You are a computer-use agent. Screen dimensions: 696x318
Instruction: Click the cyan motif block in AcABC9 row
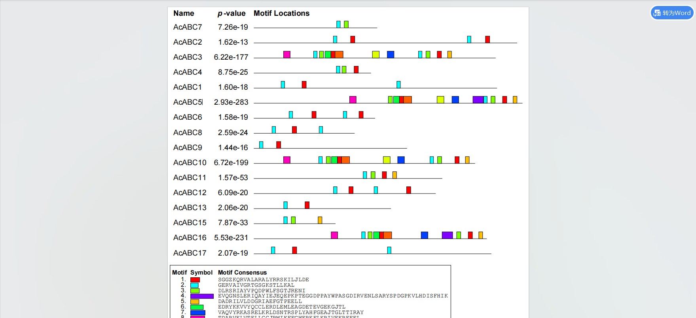click(261, 145)
